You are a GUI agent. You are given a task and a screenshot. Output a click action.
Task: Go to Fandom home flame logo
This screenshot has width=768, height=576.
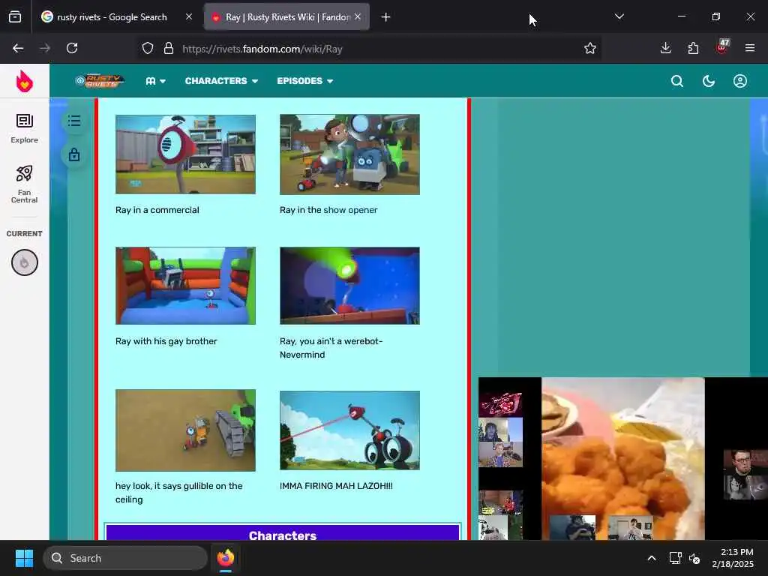tap(25, 81)
